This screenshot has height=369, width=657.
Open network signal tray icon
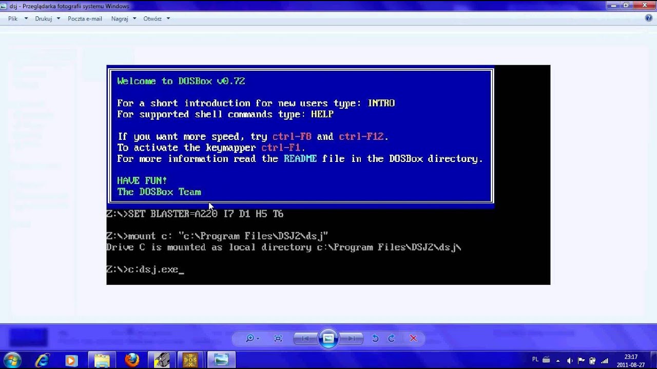click(604, 360)
